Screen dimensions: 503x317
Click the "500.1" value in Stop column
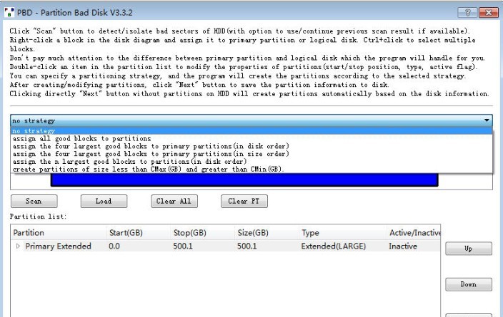coord(183,246)
